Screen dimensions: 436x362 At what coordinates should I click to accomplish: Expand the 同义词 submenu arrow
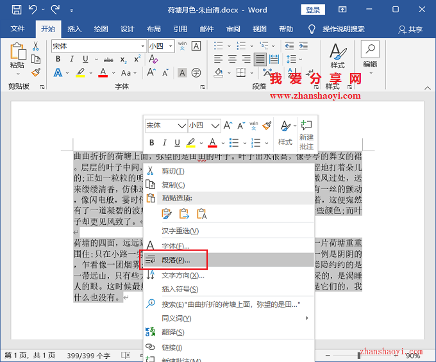pyautogui.click(x=307, y=318)
